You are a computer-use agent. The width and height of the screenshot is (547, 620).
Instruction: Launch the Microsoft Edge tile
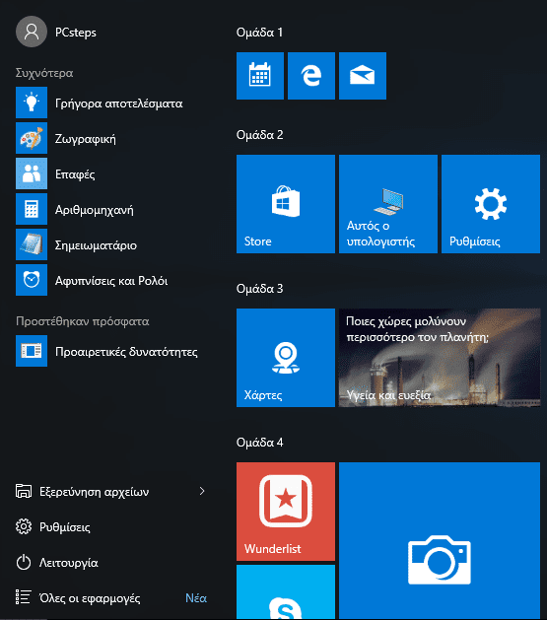311,76
